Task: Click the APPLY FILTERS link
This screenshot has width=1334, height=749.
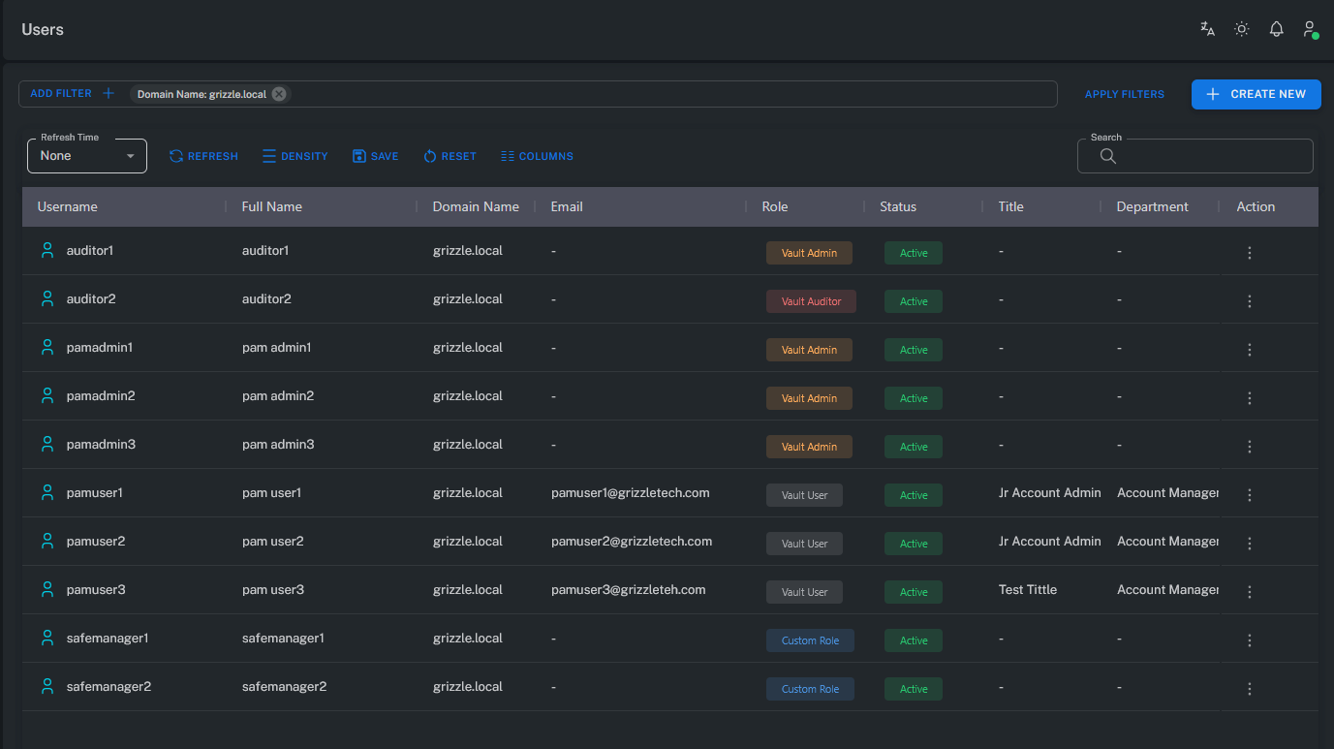Action: (1124, 94)
